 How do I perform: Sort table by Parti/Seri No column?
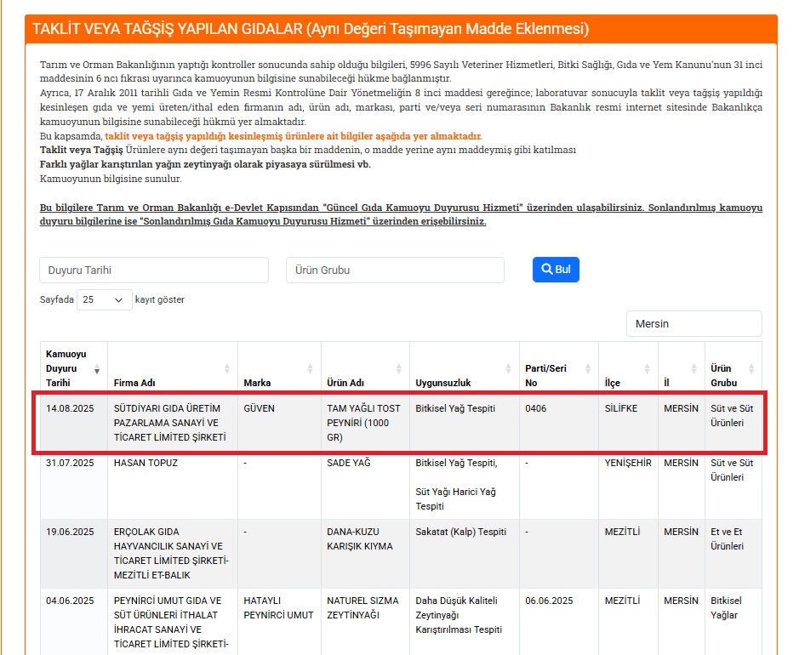pyautogui.click(x=559, y=368)
